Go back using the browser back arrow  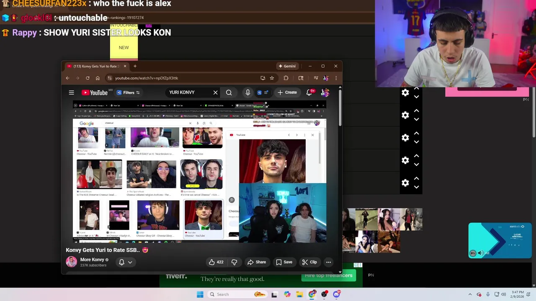pos(67,78)
